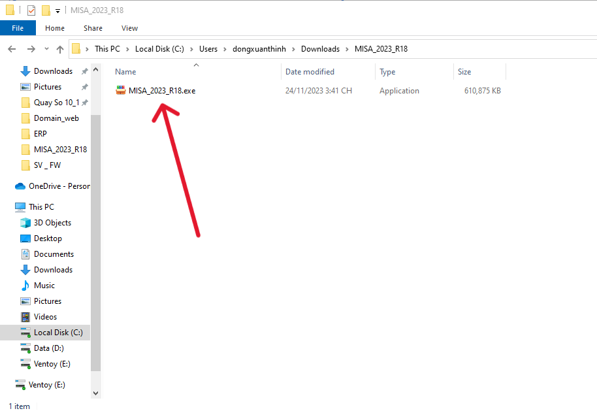The height and width of the screenshot is (411, 597).
Task: Click the Back navigation arrow
Action: [x=12, y=49]
